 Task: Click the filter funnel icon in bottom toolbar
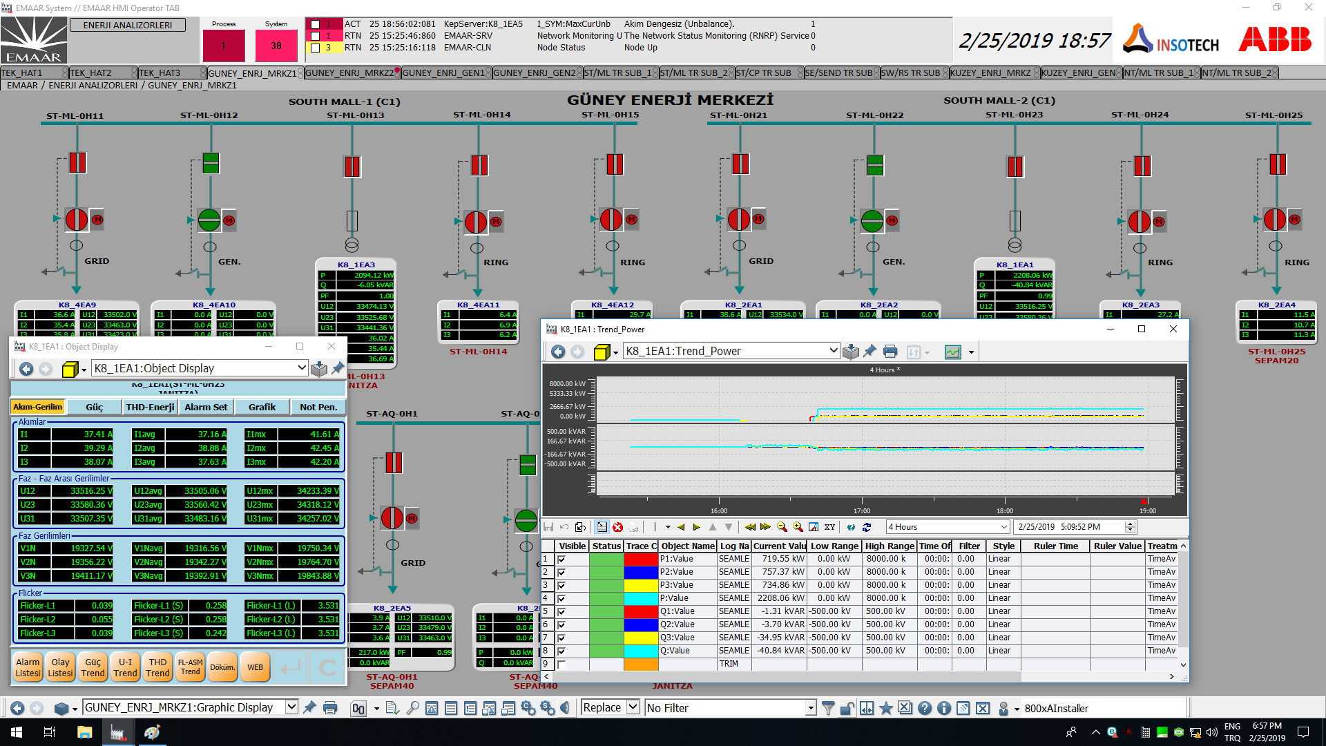click(828, 708)
